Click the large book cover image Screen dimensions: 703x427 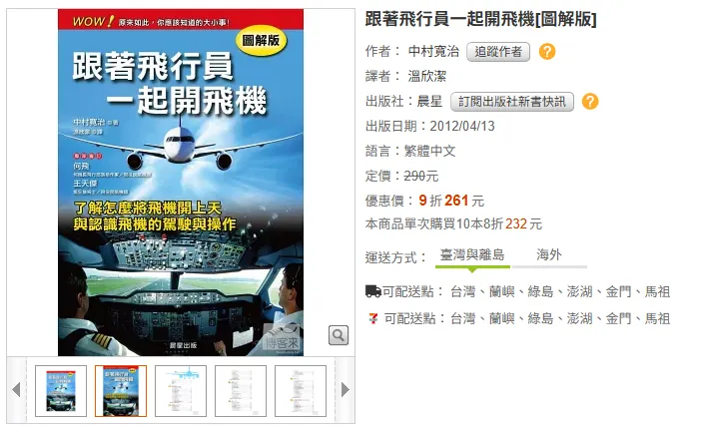tap(181, 183)
